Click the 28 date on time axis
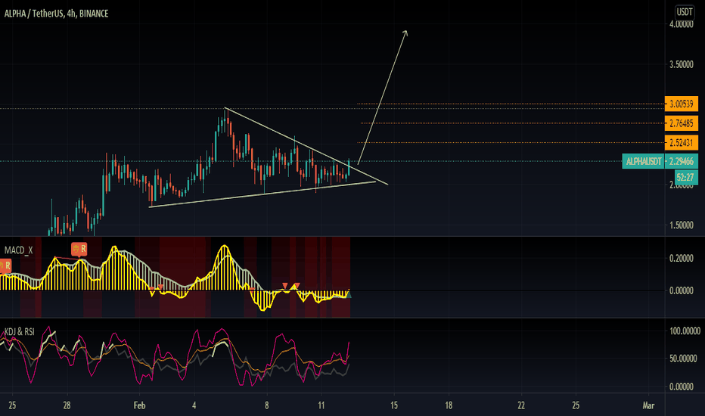705x416 pixels. tap(67, 405)
